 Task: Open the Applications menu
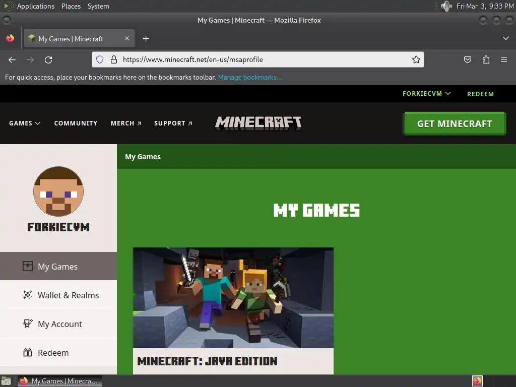point(36,6)
